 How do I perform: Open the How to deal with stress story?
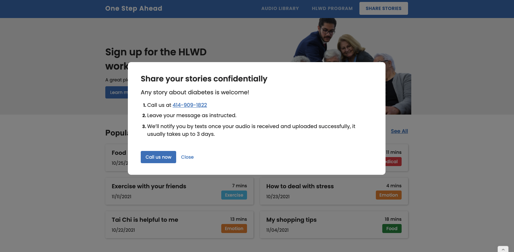point(300,186)
